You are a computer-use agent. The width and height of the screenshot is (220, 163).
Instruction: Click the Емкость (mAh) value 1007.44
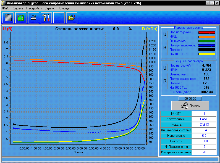click(x=206, y=92)
